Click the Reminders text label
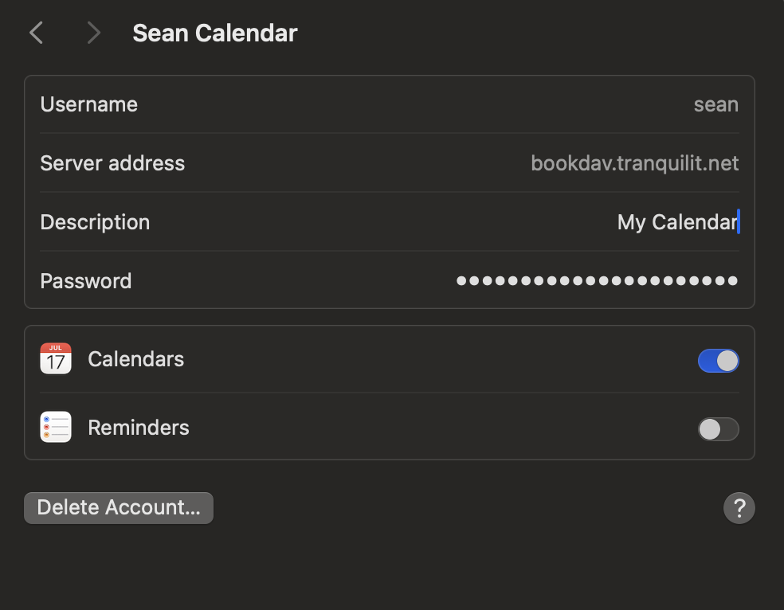The height and width of the screenshot is (610, 784). [139, 428]
